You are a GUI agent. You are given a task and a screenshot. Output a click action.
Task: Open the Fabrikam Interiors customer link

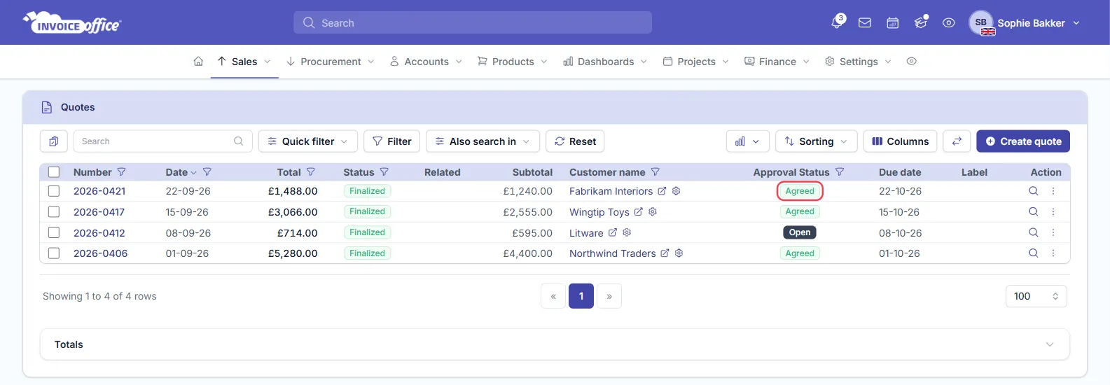pos(611,191)
